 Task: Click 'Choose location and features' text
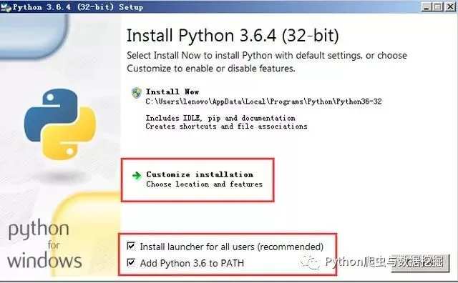coord(204,184)
